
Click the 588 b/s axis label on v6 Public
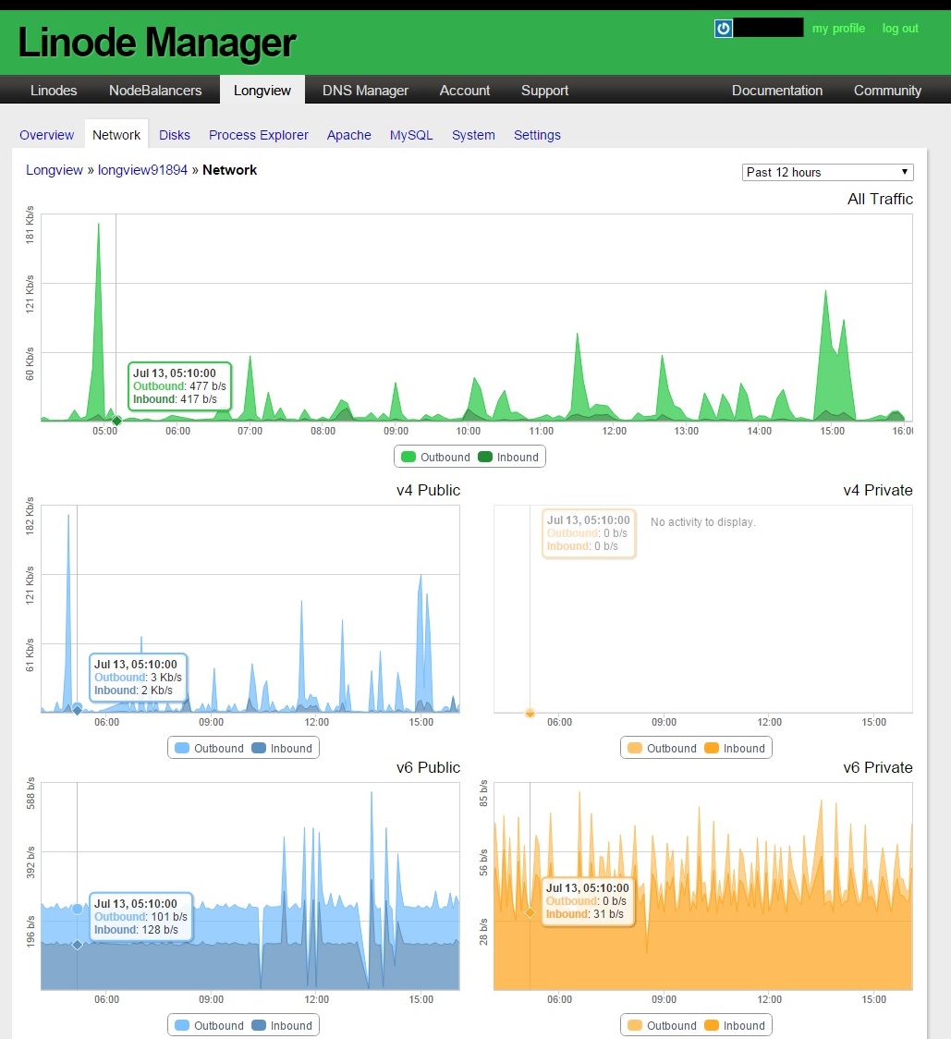[x=30, y=794]
